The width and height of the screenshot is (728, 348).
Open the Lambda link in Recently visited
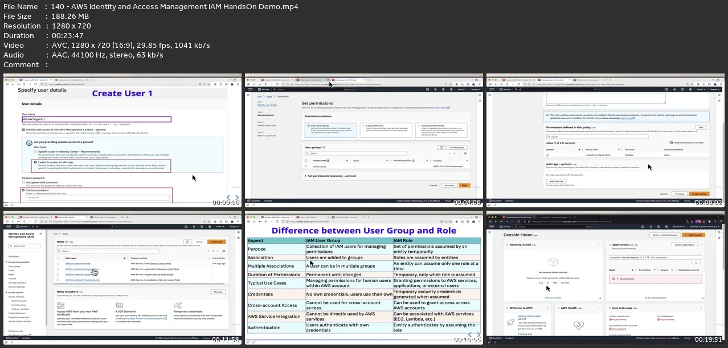coord(565,283)
